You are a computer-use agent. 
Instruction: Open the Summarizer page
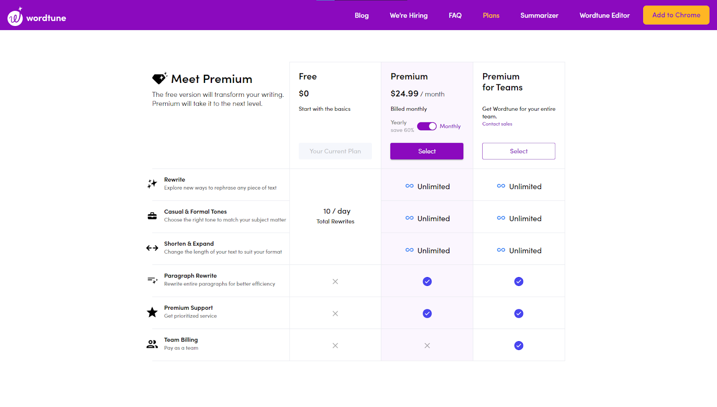point(540,15)
